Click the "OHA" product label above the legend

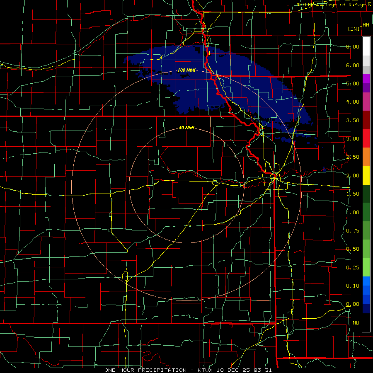coord(364,25)
